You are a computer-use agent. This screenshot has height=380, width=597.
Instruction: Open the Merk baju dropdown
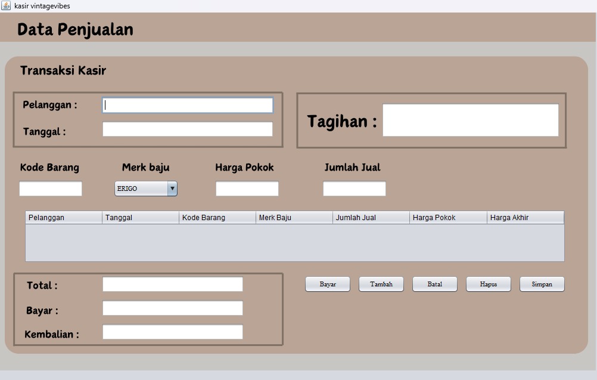point(145,189)
